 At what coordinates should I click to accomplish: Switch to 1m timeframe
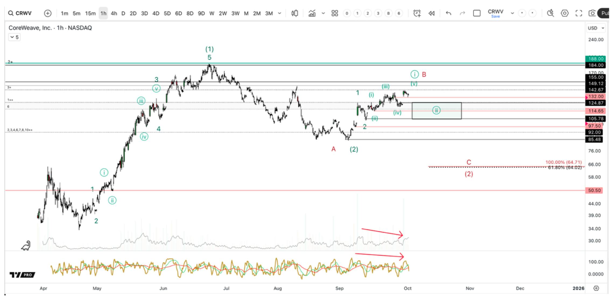click(64, 13)
